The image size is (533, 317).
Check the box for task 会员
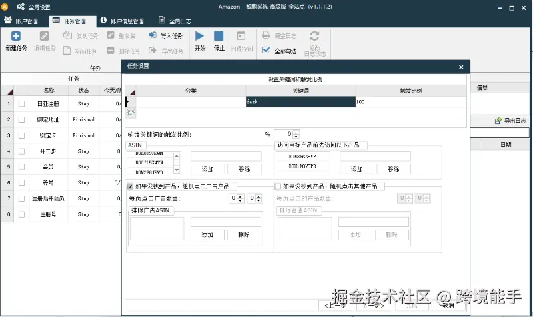[21, 166]
